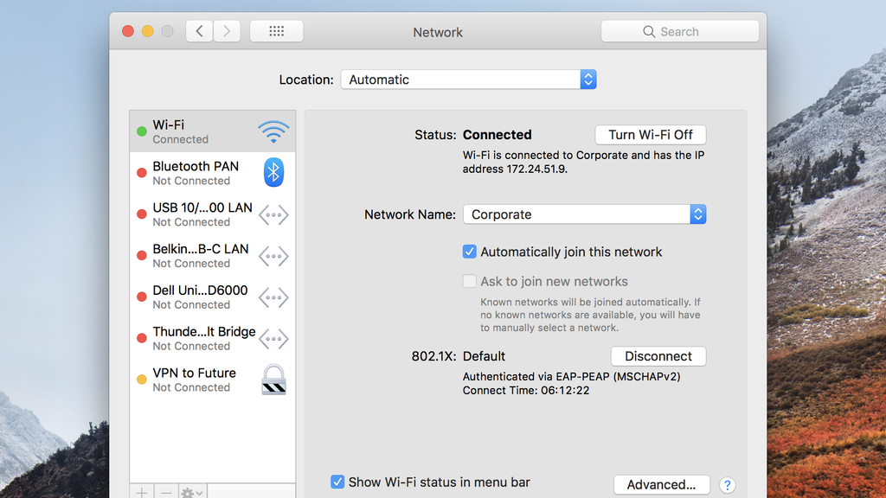Screen dimensions: 886x498
Task: Click the Thunderbolt Bridge icon
Action: pyautogui.click(x=273, y=339)
